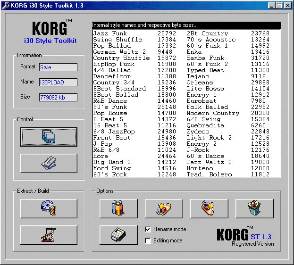Toggle the Editing mode checkbox
This screenshot has width=294, height=265.
pos(148,240)
